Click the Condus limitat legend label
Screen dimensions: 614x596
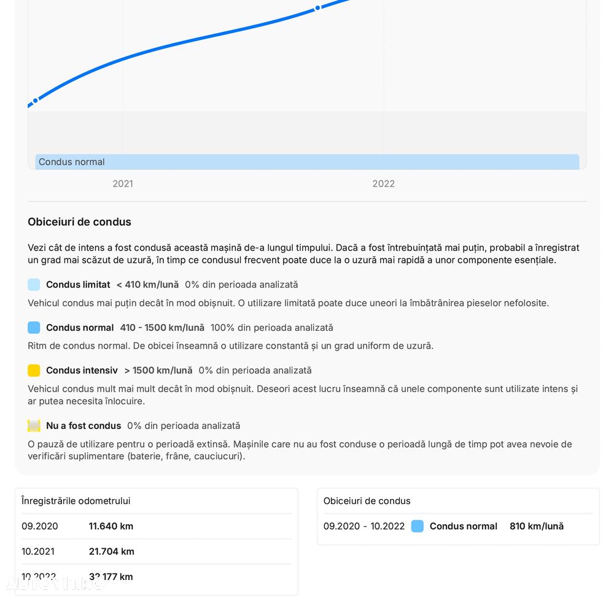78,285
